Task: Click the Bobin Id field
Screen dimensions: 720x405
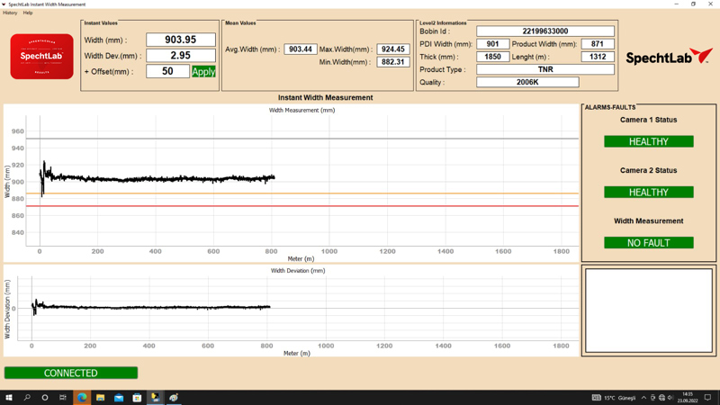Action: [x=544, y=31]
